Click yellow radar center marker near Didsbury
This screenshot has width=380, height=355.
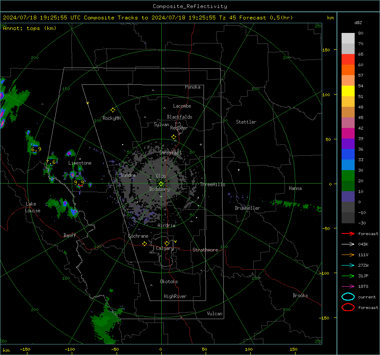(161, 184)
